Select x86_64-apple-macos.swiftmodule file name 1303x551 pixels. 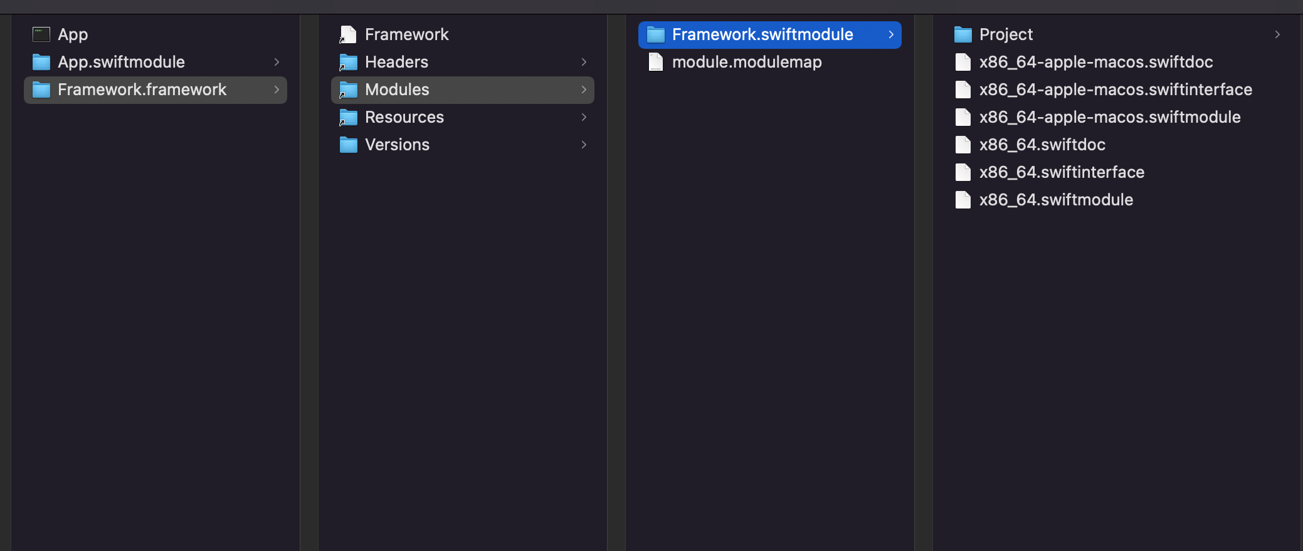coord(1110,117)
